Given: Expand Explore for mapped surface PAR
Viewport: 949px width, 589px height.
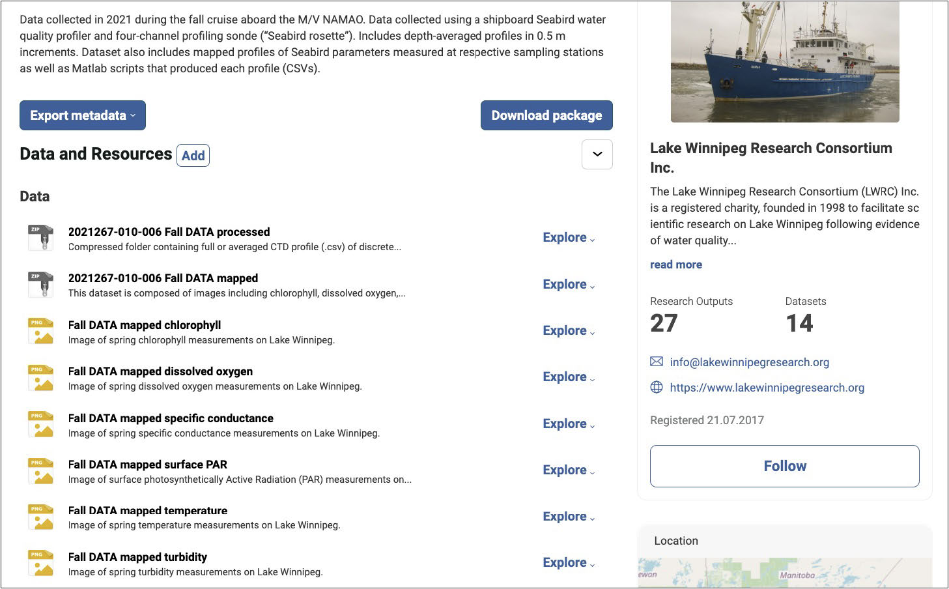Looking at the screenshot, I should click(569, 470).
